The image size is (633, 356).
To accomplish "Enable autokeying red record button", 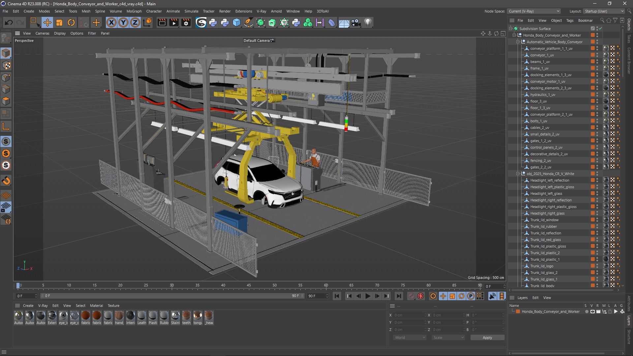I will coord(421,296).
